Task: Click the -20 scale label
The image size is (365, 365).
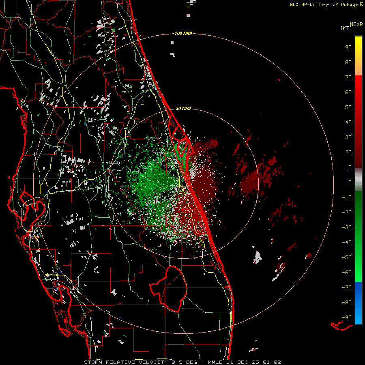Action: coord(347,213)
